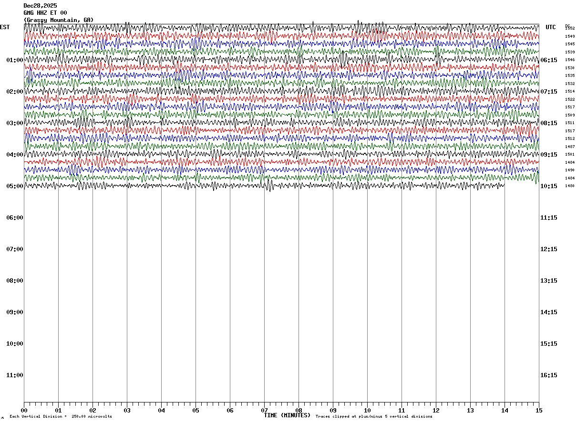Pick the DC offset value 1514
Viewport: 577px width, 423px height.
(x=570, y=91)
